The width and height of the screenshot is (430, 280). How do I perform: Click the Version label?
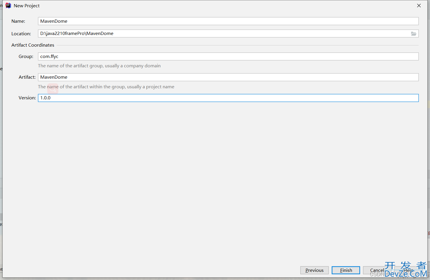27,98
